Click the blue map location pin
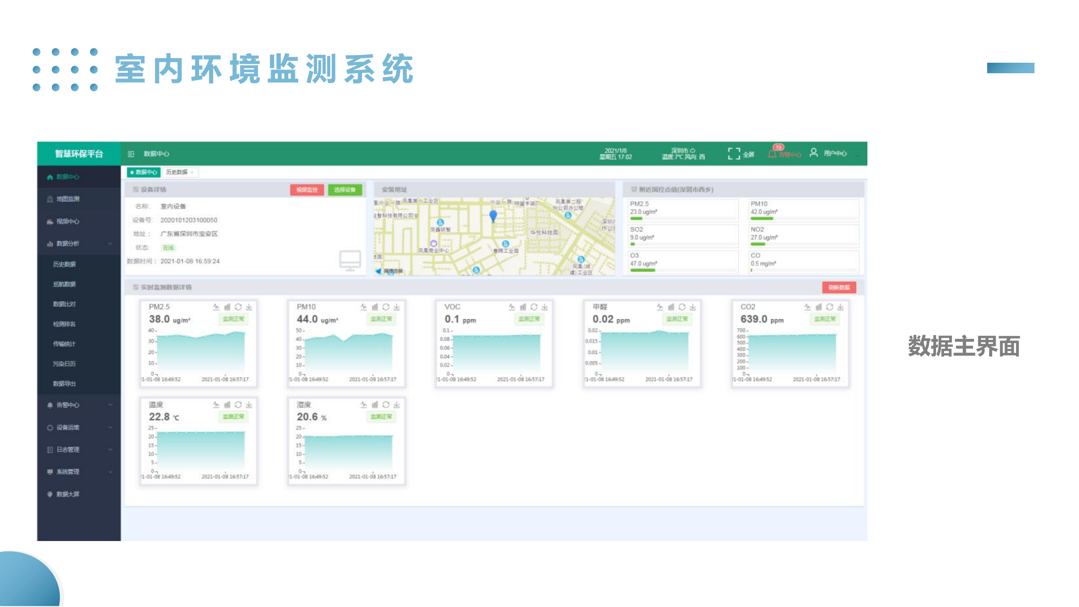Viewport: 1079px width, 607px height. coord(493,216)
